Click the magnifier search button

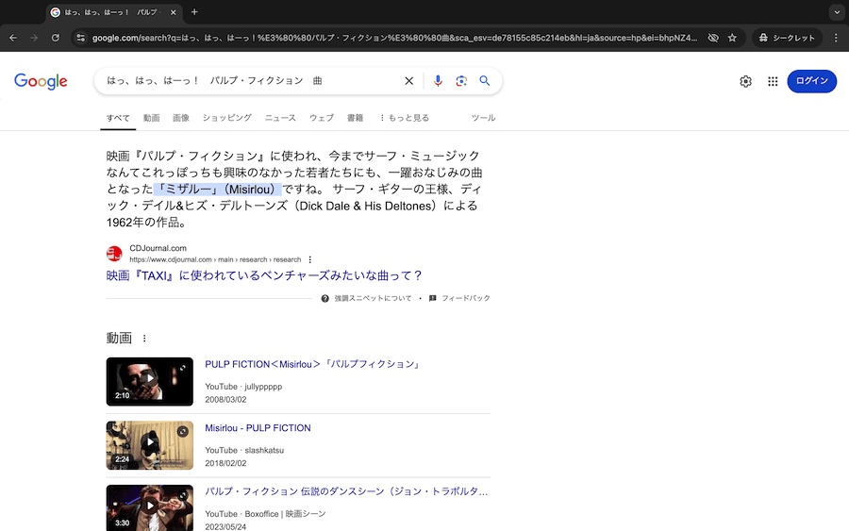tap(485, 81)
